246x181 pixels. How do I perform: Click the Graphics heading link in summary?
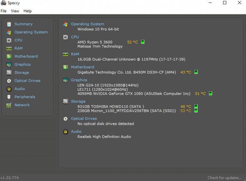pyautogui.click(x=79, y=80)
